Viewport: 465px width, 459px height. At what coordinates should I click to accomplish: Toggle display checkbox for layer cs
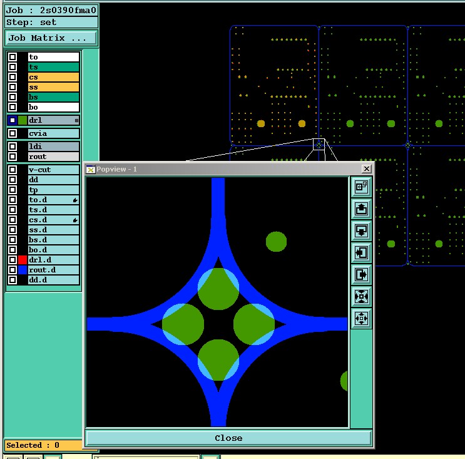[13, 77]
